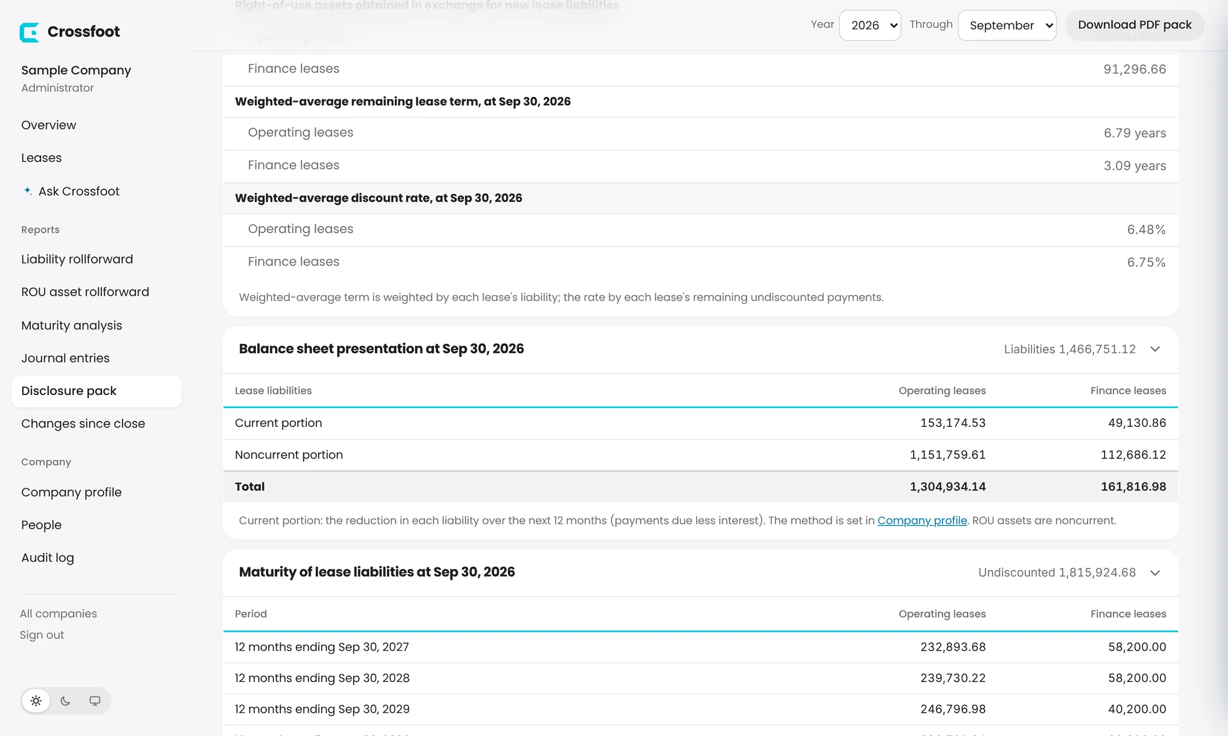This screenshot has height=736, width=1228.
Task: Open the People page
Action: [41, 525]
